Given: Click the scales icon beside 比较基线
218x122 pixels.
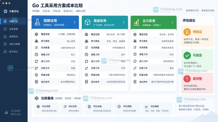Looking at the screenshot, I should [36, 98].
